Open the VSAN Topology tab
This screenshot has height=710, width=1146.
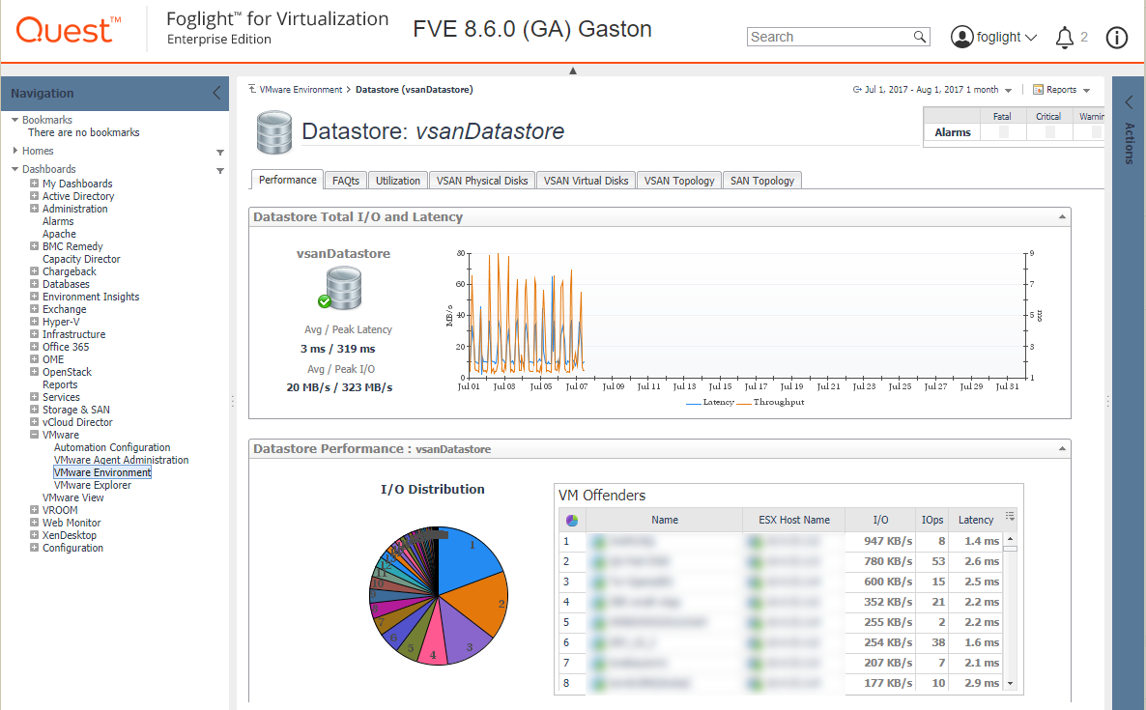pos(679,181)
